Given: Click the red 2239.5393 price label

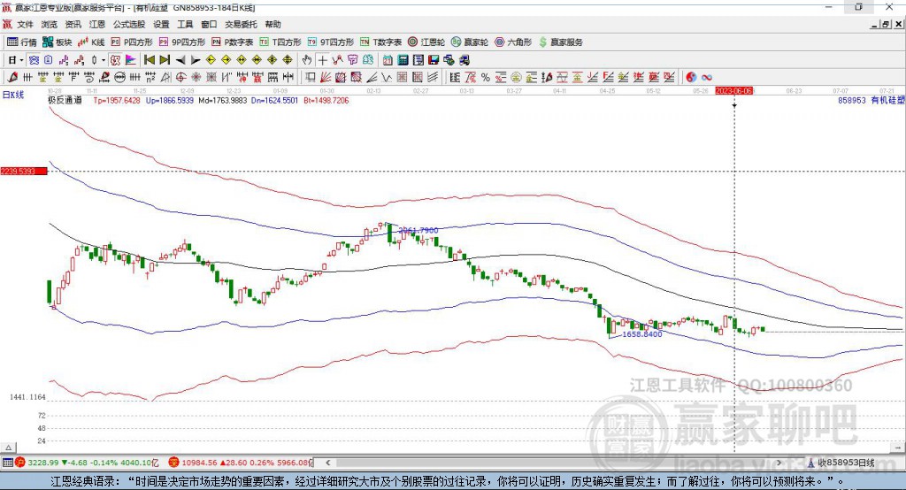Looking at the screenshot, I should click(24, 171).
